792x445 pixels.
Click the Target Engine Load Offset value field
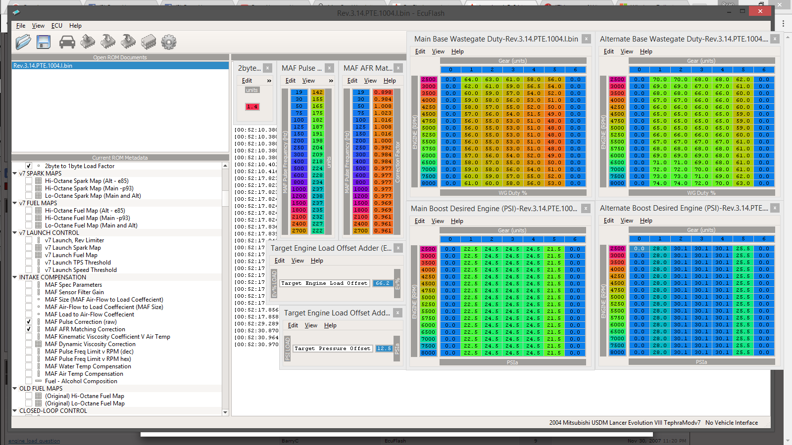coord(382,283)
